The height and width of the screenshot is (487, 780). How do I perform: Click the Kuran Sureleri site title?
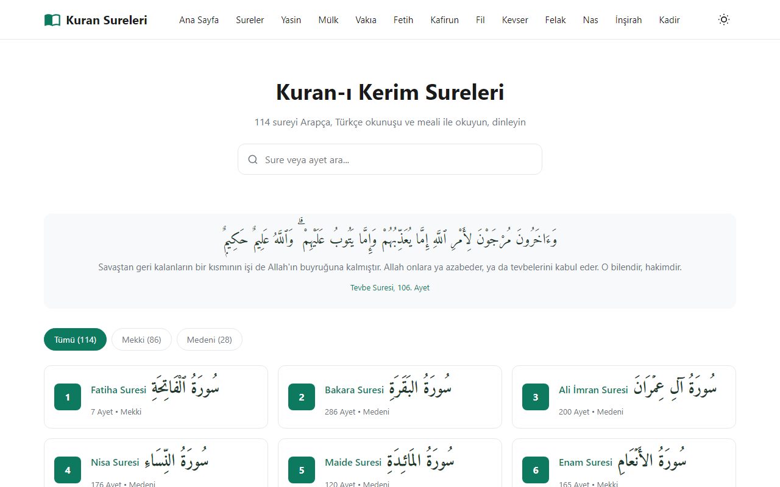click(x=107, y=20)
